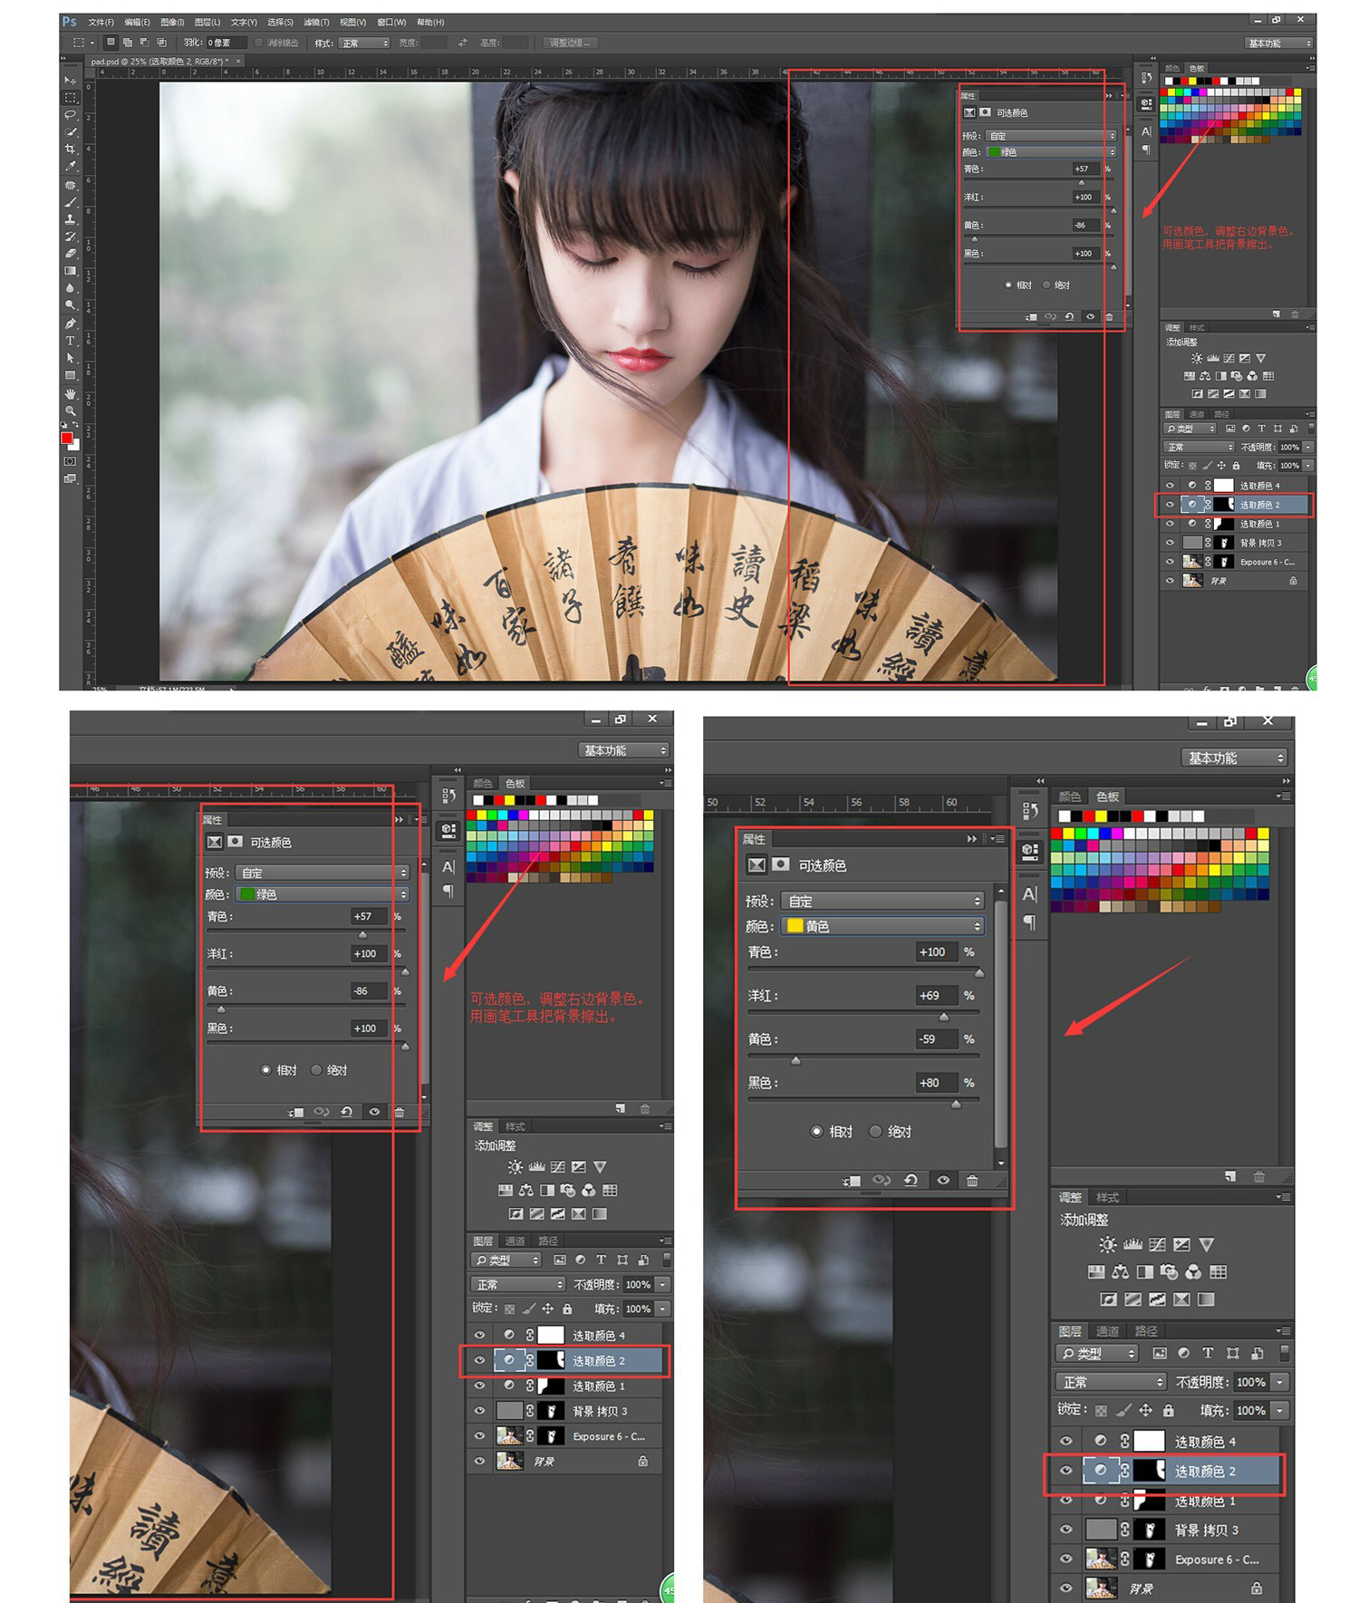Click the trash icon in the yellow Selective Color panel
This screenshot has width=1359, height=1603.
pyautogui.click(x=972, y=1180)
